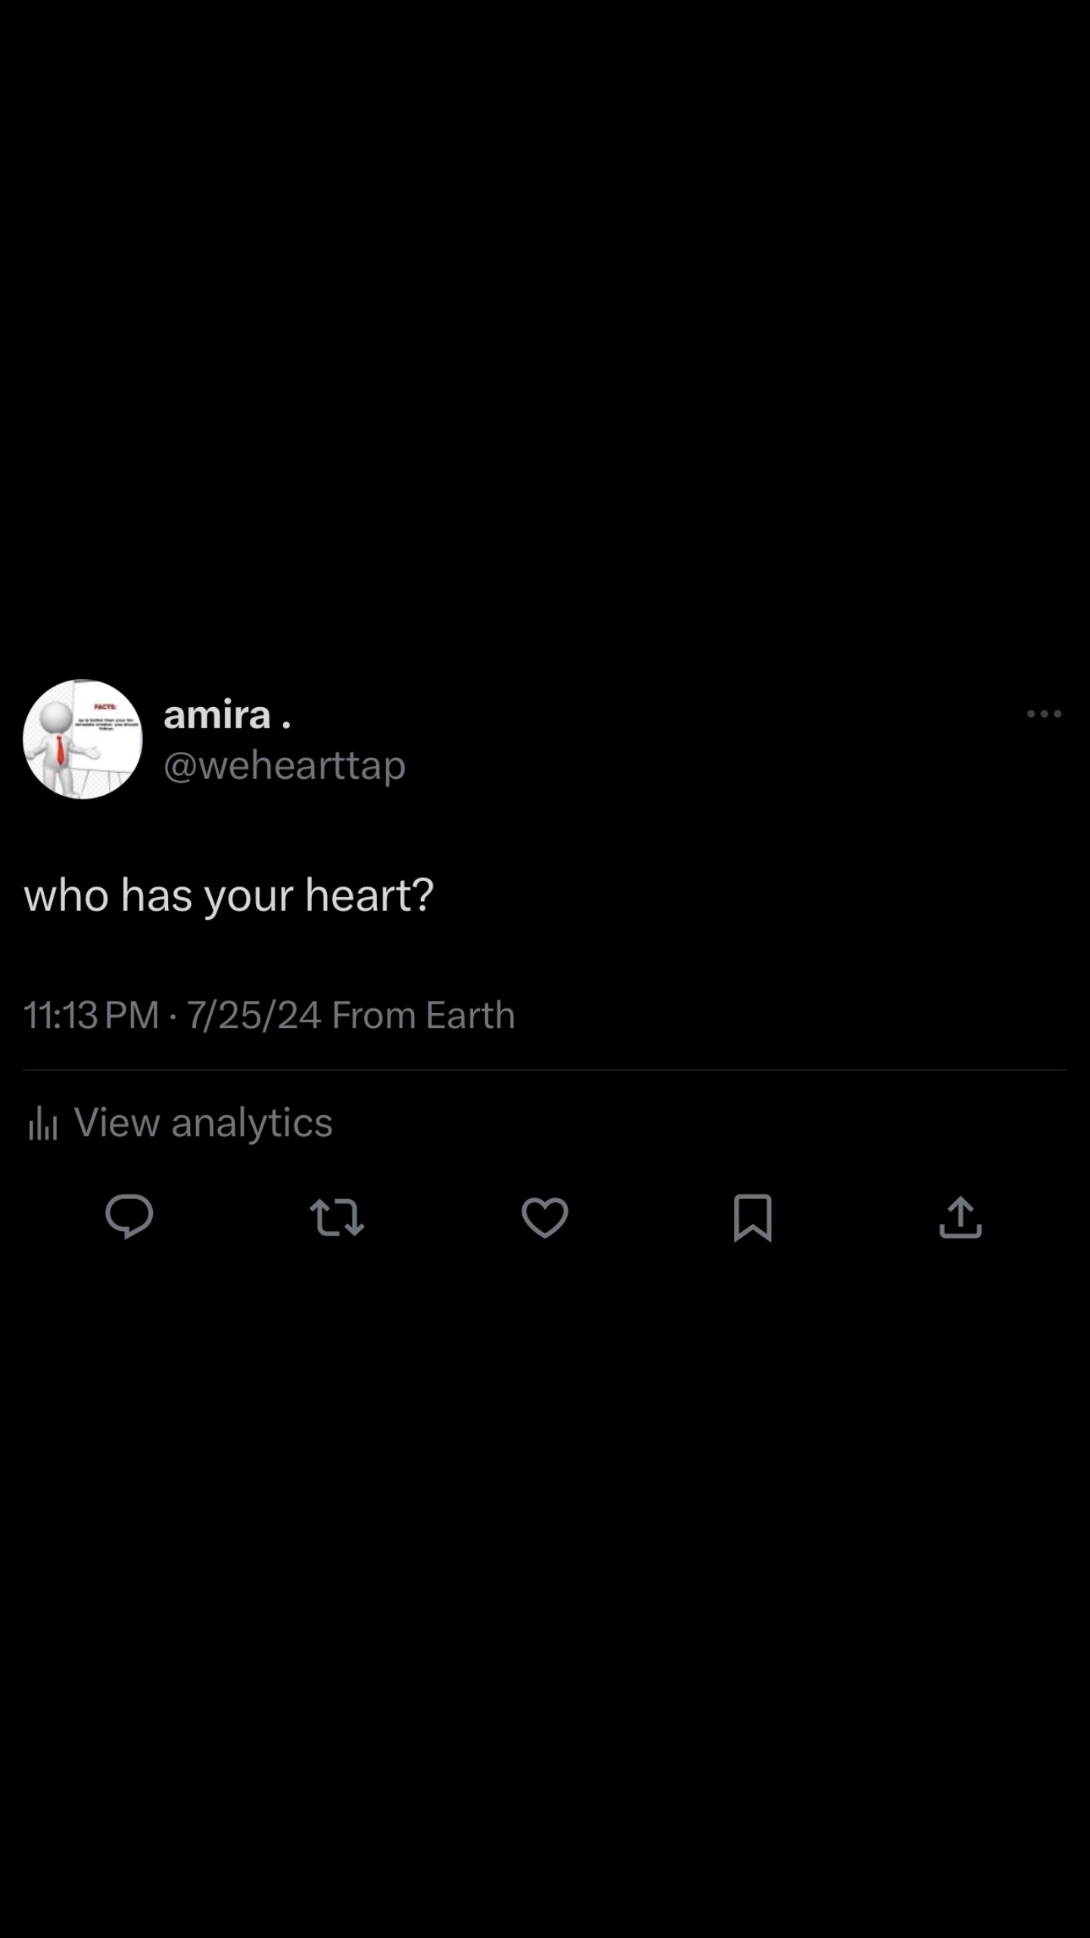Open the View analytics link

click(x=202, y=1122)
